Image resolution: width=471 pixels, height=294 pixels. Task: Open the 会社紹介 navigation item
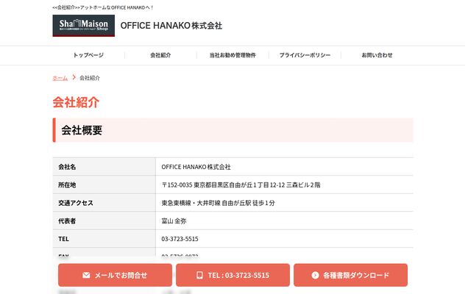click(x=160, y=55)
